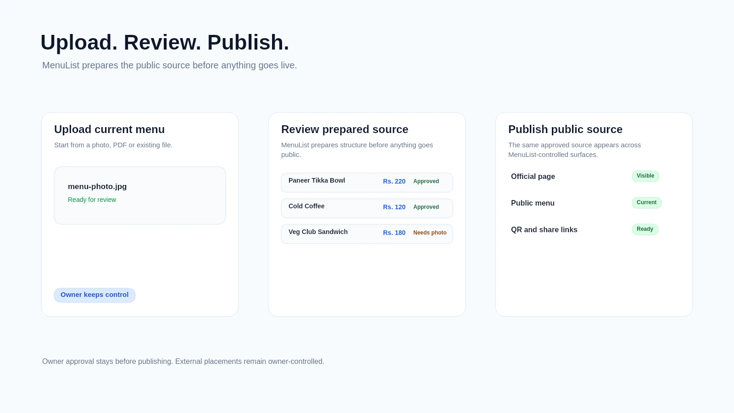Click Approved status on Paneer Tikka Bowl
Screen dimensions: 734x413
click(x=426, y=181)
